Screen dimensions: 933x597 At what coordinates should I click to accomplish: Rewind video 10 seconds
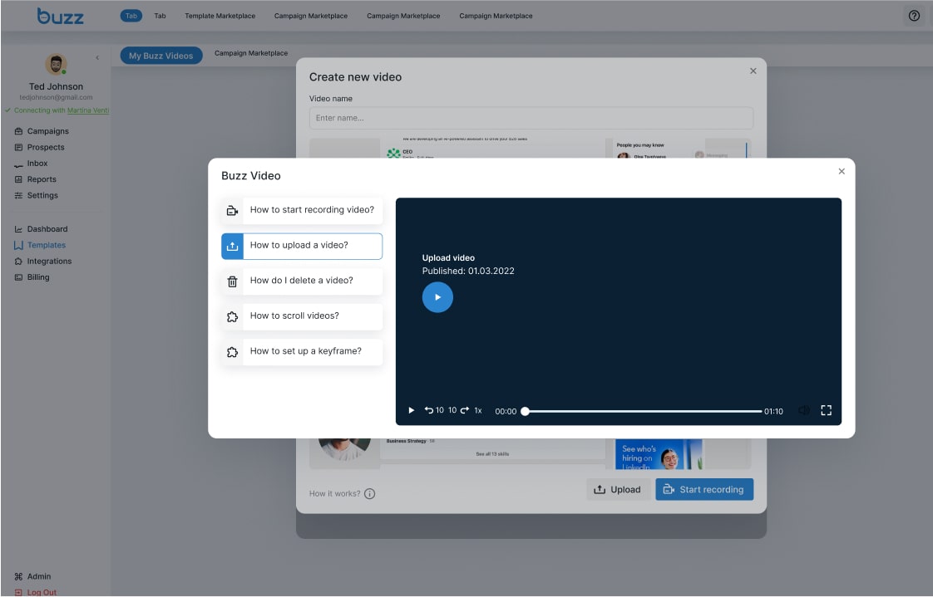click(x=433, y=410)
